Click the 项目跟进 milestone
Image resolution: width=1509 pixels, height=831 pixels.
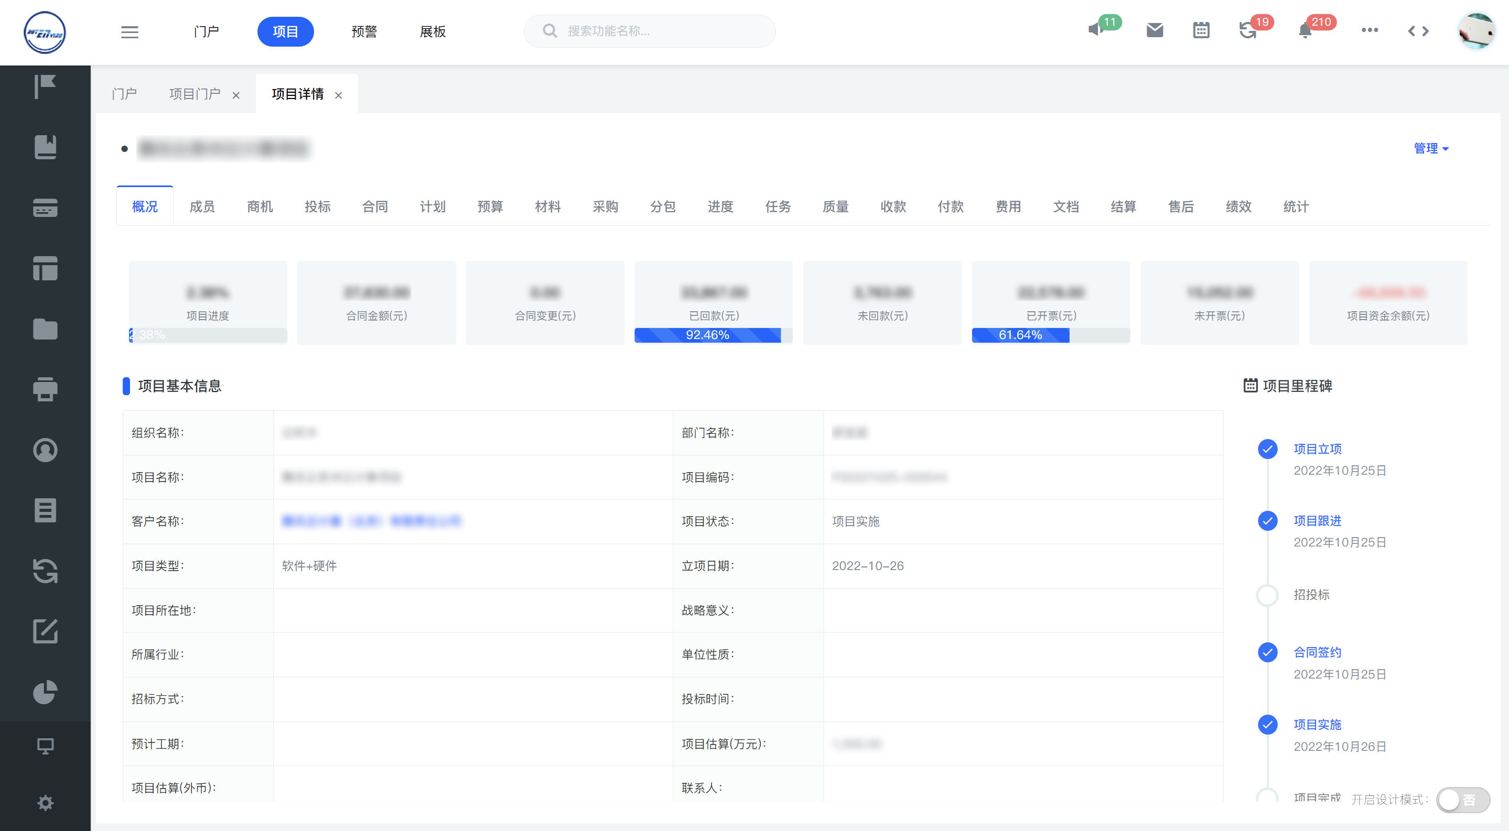[x=1318, y=521]
